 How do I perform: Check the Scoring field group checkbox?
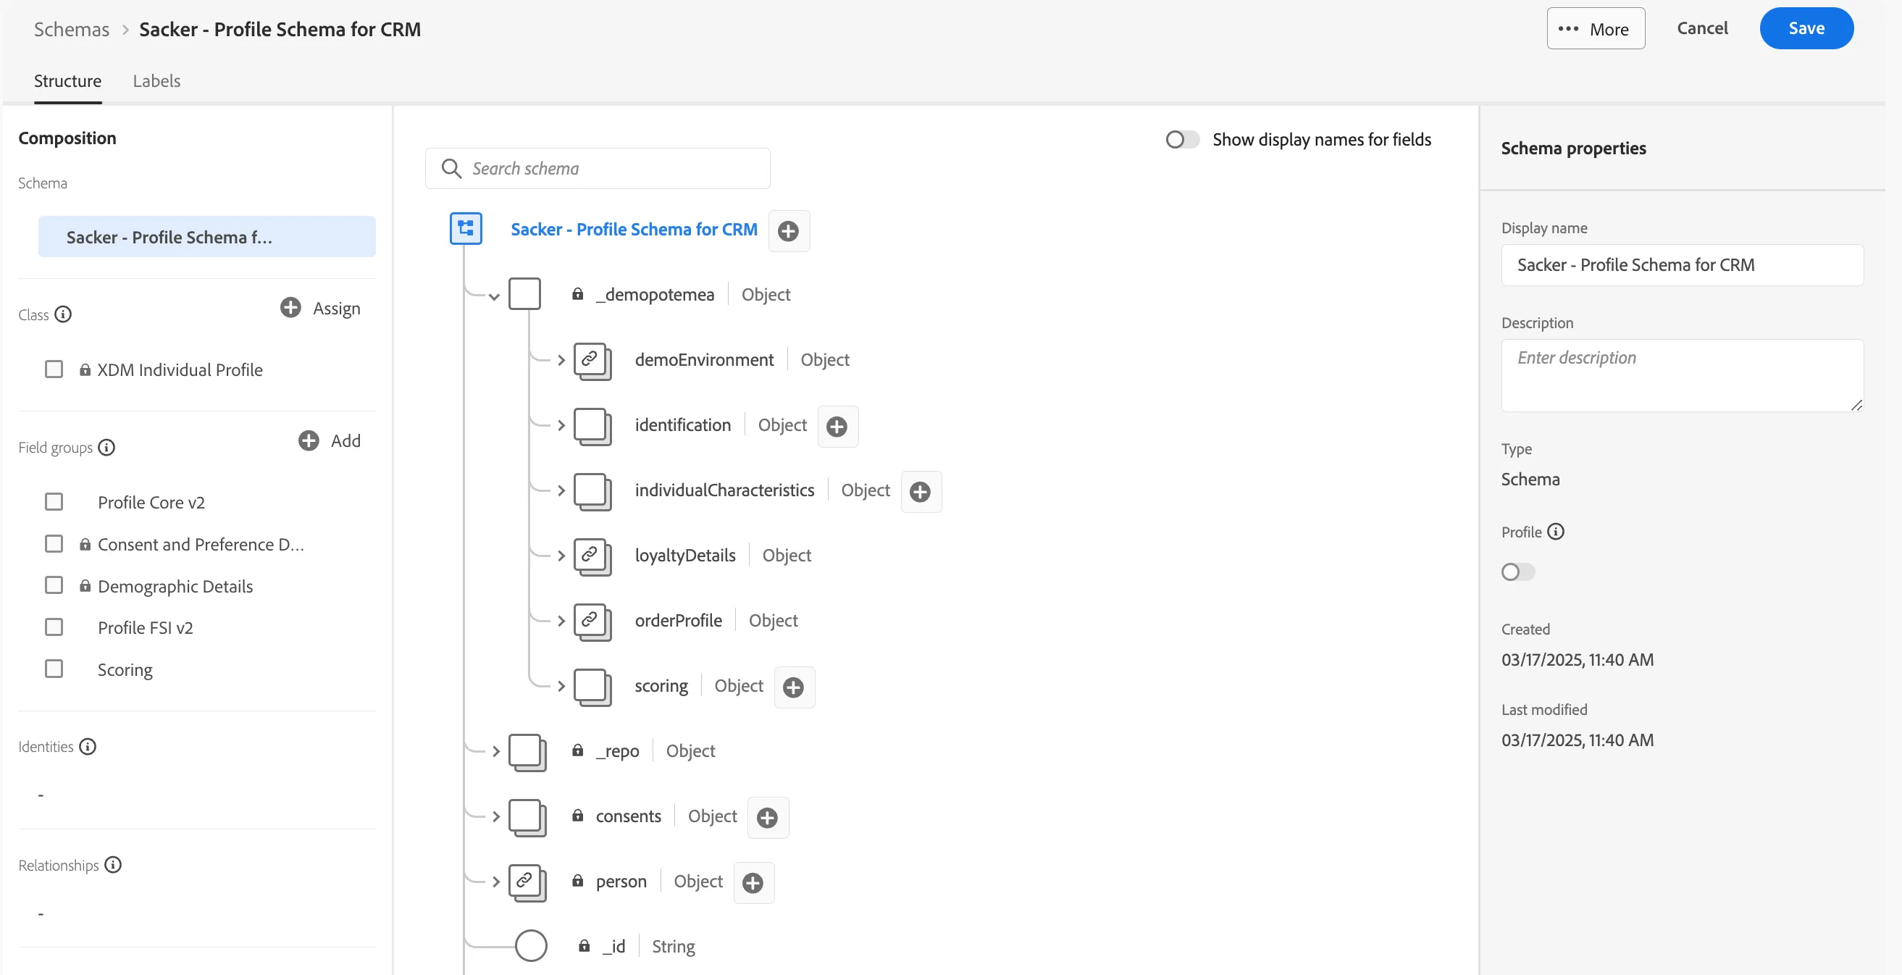coord(54,669)
